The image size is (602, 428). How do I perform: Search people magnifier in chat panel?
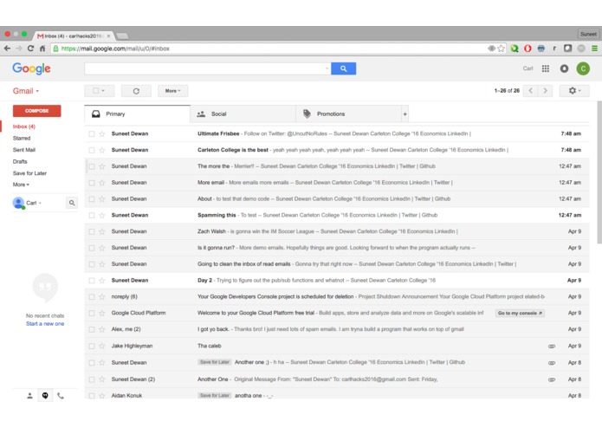72,203
